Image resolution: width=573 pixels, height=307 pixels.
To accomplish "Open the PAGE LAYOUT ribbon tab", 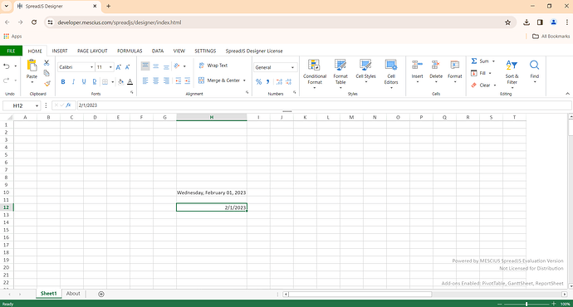I will (92, 51).
